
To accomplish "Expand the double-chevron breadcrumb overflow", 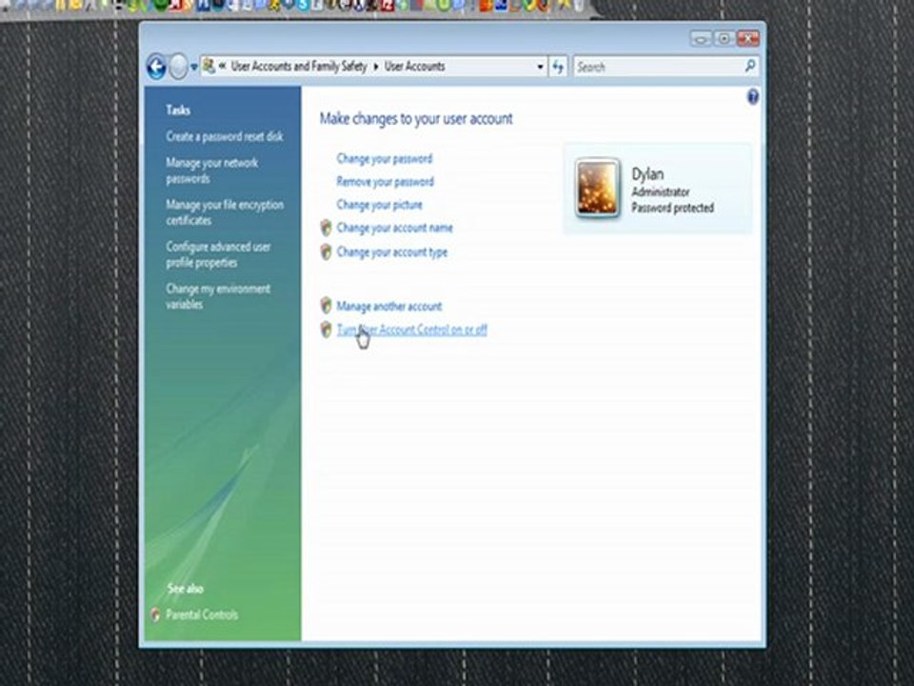I will tap(223, 67).
